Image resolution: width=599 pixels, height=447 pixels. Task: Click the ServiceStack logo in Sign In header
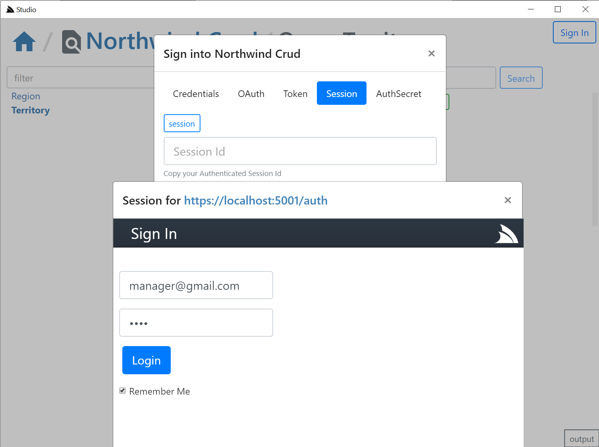pos(506,234)
